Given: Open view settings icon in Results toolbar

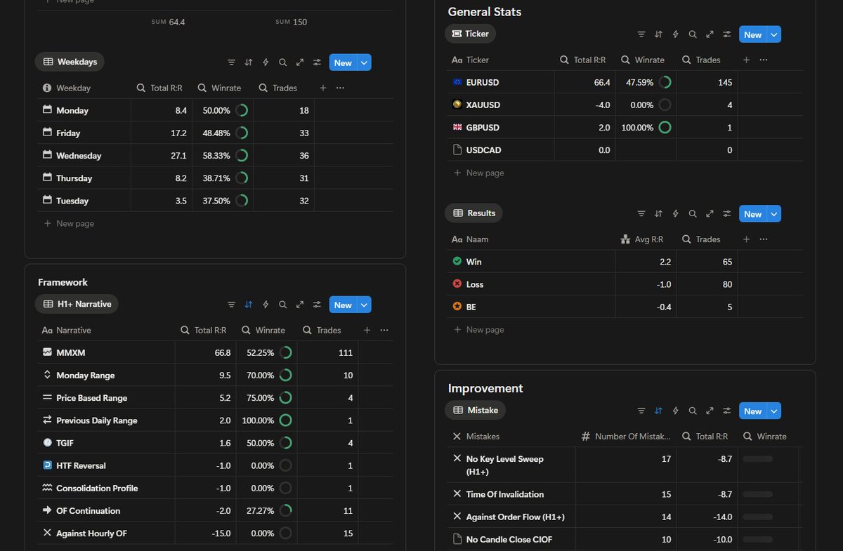Looking at the screenshot, I should click(727, 213).
